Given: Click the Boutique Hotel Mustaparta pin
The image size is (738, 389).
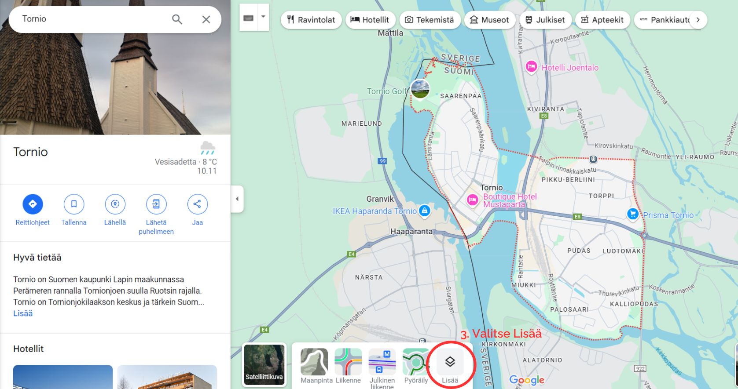Looking at the screenshot, I should pos(473,200).
